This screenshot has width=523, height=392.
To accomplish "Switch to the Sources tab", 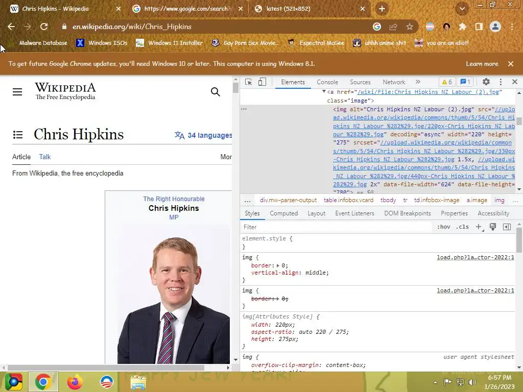I will click(360, 82).
